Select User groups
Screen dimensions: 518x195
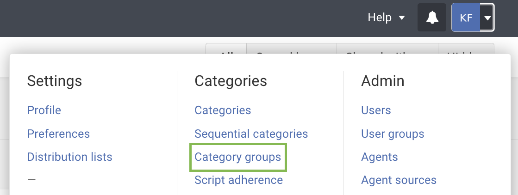click(393, 134)
